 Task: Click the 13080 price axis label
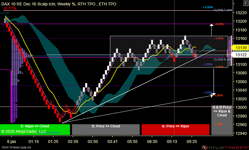point(241,73)
